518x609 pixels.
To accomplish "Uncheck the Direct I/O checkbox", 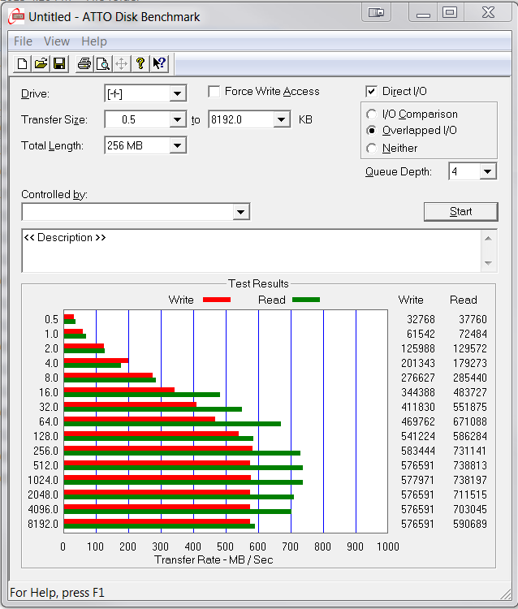I will coord(372,92).
